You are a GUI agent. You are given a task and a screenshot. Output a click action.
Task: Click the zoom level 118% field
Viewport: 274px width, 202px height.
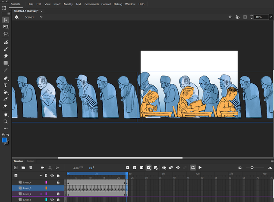coord(261,17)
